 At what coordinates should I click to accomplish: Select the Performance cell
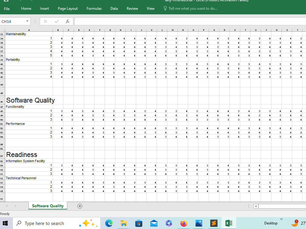click(x=29, y=124)
